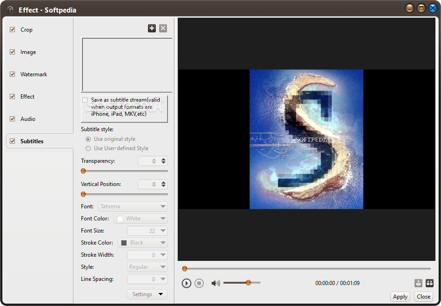
Task: Expand the Stroke Width dropdown
Action: [147, 255]
